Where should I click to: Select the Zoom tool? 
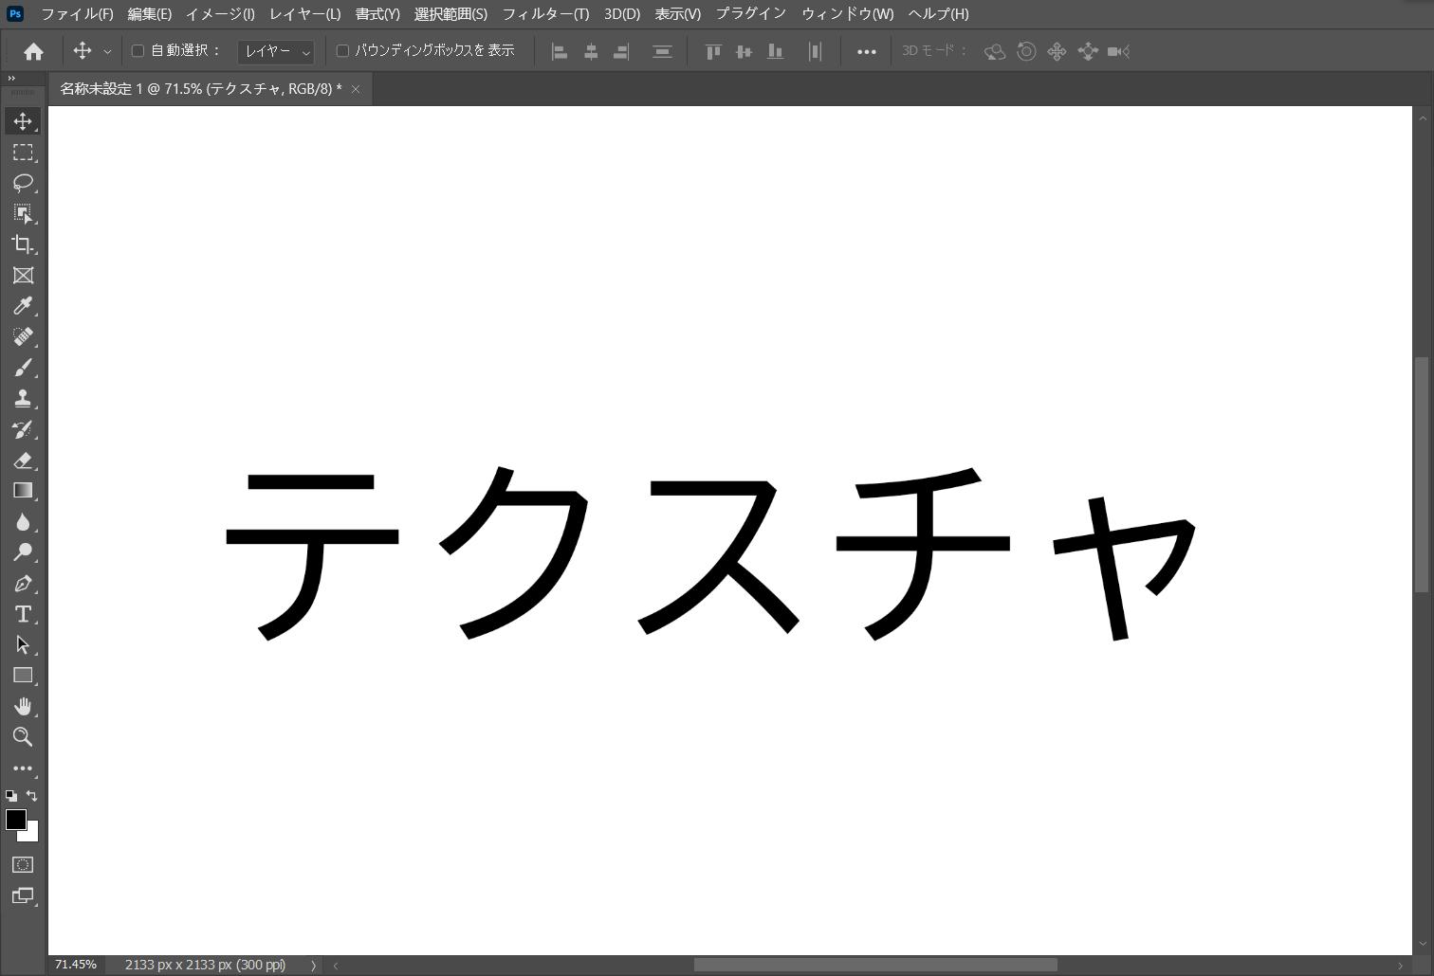23,737
